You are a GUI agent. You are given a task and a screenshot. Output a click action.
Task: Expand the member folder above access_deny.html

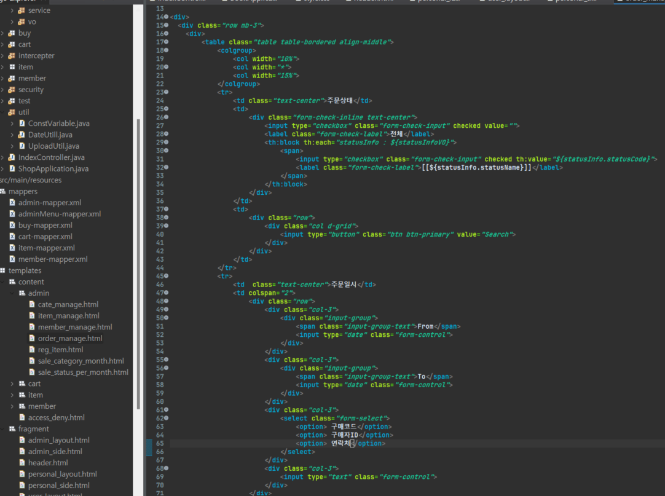pos(12,406)
